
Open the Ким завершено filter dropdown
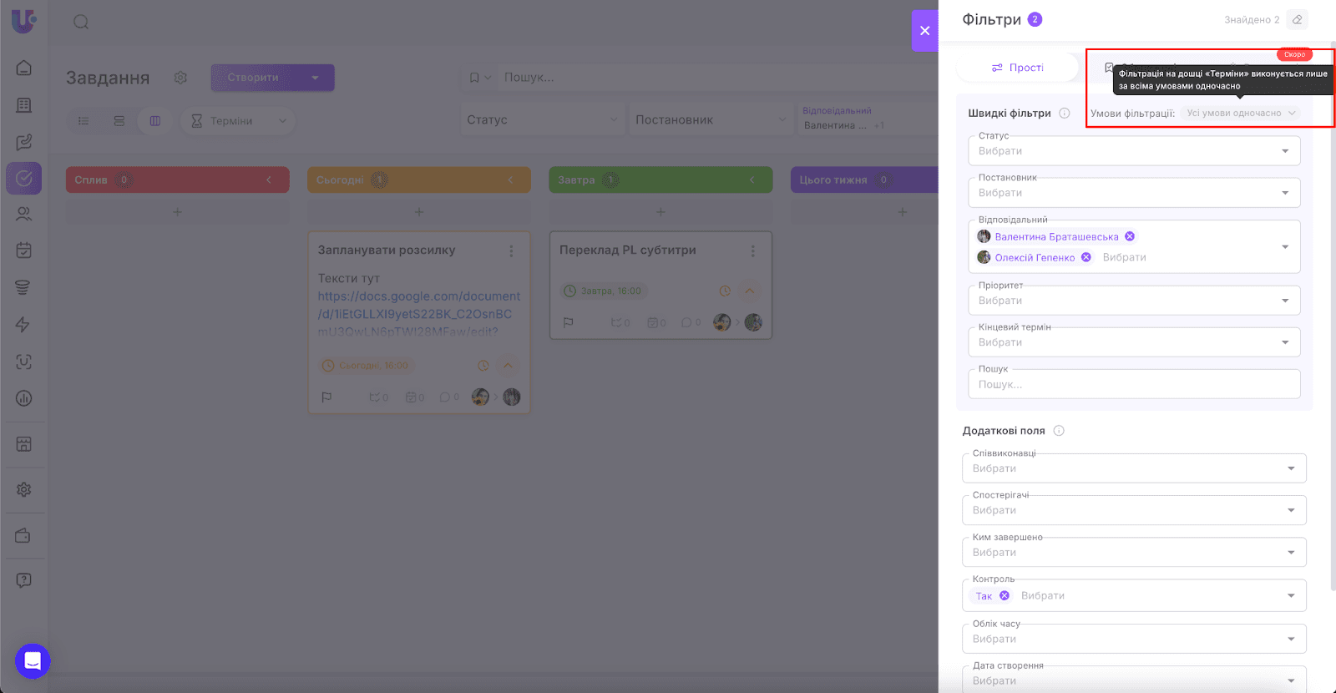pos(1134,552)
